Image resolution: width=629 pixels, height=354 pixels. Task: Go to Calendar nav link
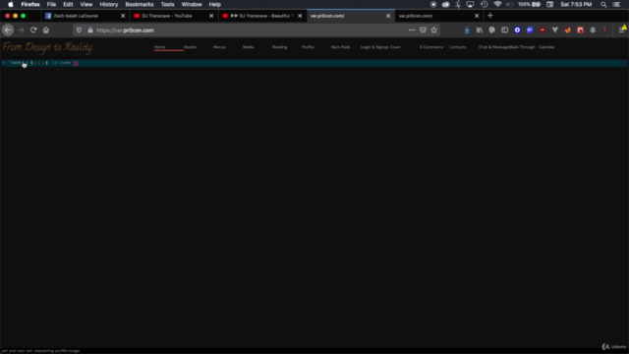546,47
